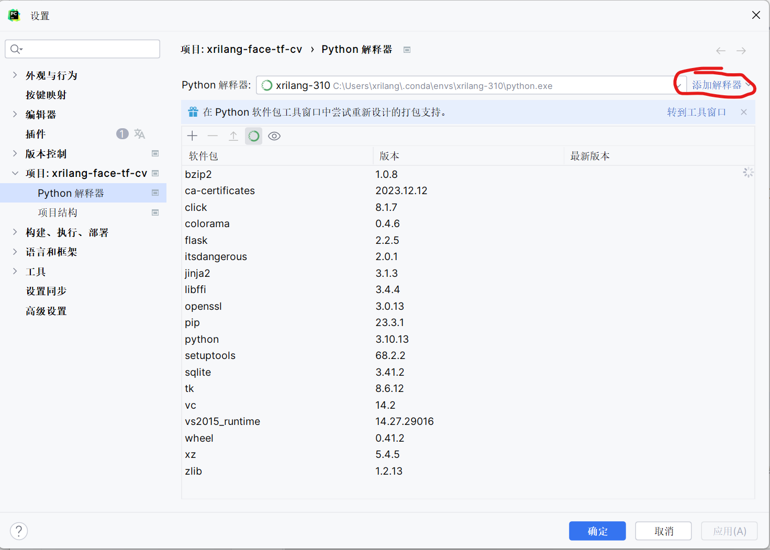Select the tk package row
The width and height of the screenshot is (770, 550).
[x=468, y=388]
